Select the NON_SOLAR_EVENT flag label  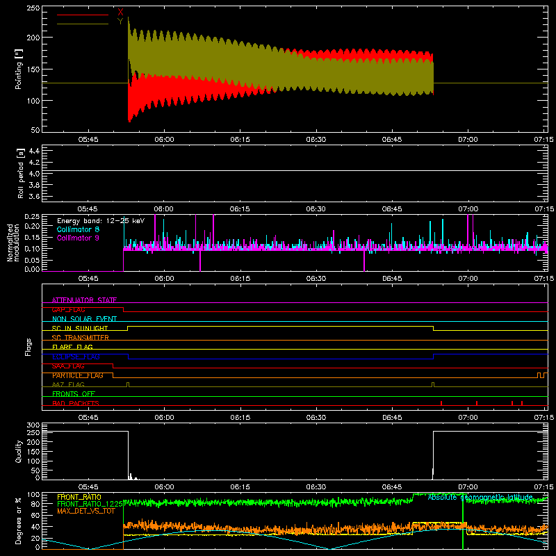pos(84,319)
